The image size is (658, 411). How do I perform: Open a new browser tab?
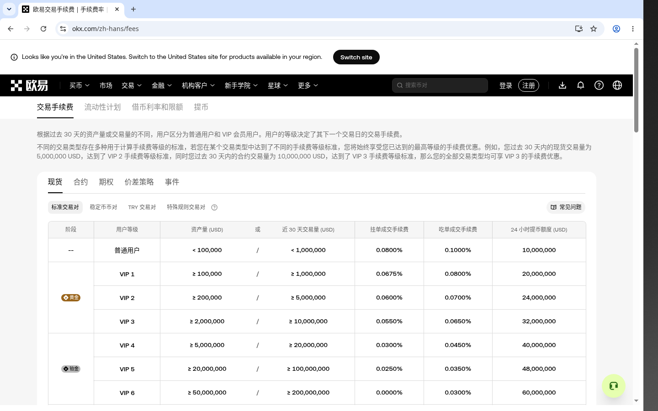tap(133, 9)
